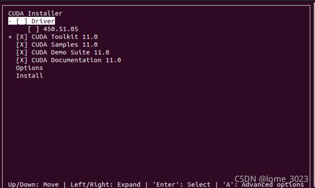The height and width of the screenshot is (188, 315).
Task: Click the CUDA Installer title text
Action: point(35,14)
